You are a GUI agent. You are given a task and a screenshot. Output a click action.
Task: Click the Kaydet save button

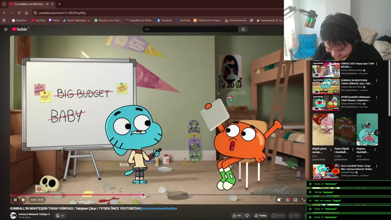pyautogui.click(x=278, y=215)
